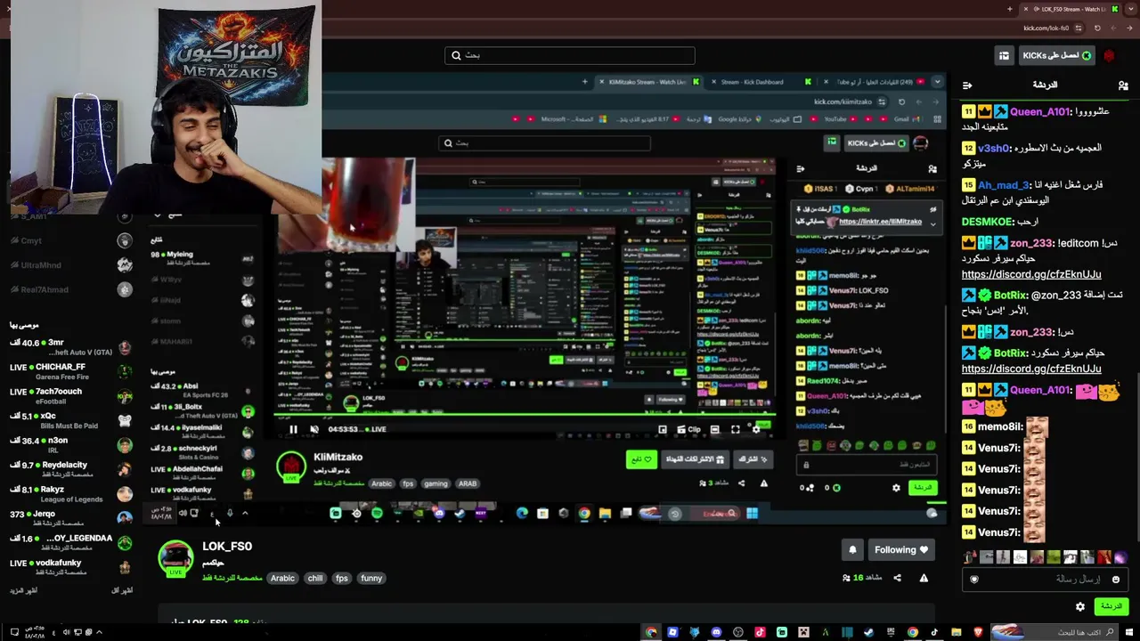
Task: Open the LOK_FS0 channel avatar
Action: click(x=175, y=557)
